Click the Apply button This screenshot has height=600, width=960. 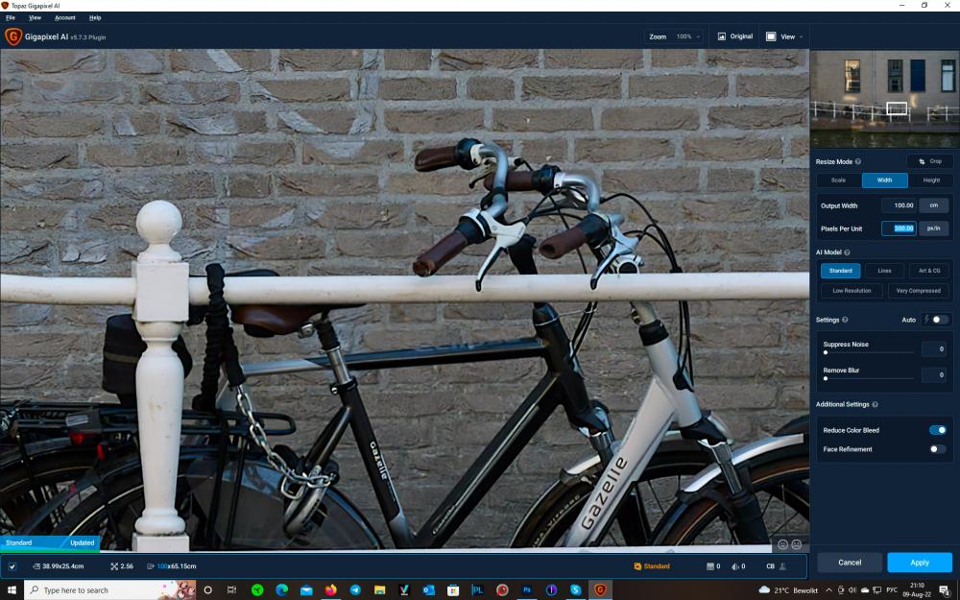coord(920,563)
